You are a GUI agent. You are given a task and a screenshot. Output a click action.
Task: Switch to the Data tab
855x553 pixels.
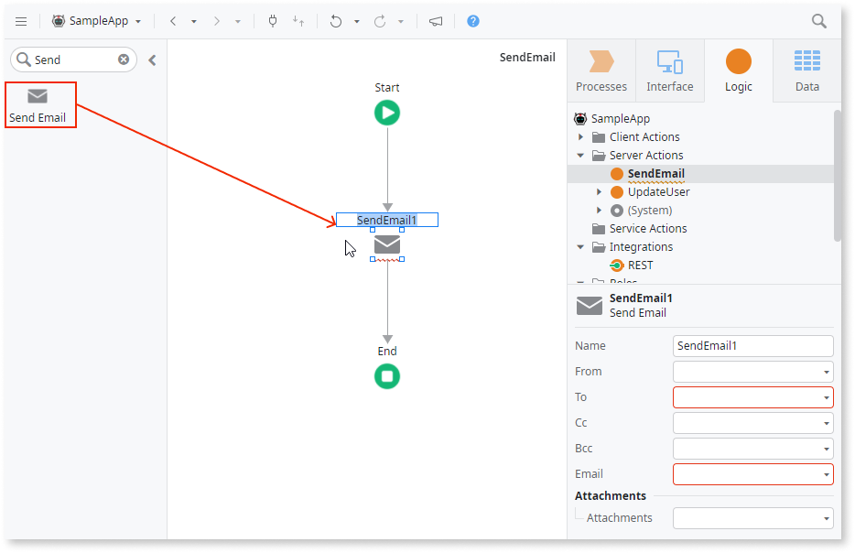[x=806, y=70]
